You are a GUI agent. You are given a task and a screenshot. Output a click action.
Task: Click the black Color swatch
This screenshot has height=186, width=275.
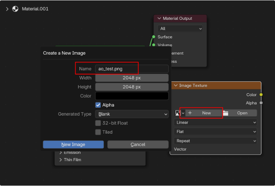pyautogui.click(x=132, y=96)
